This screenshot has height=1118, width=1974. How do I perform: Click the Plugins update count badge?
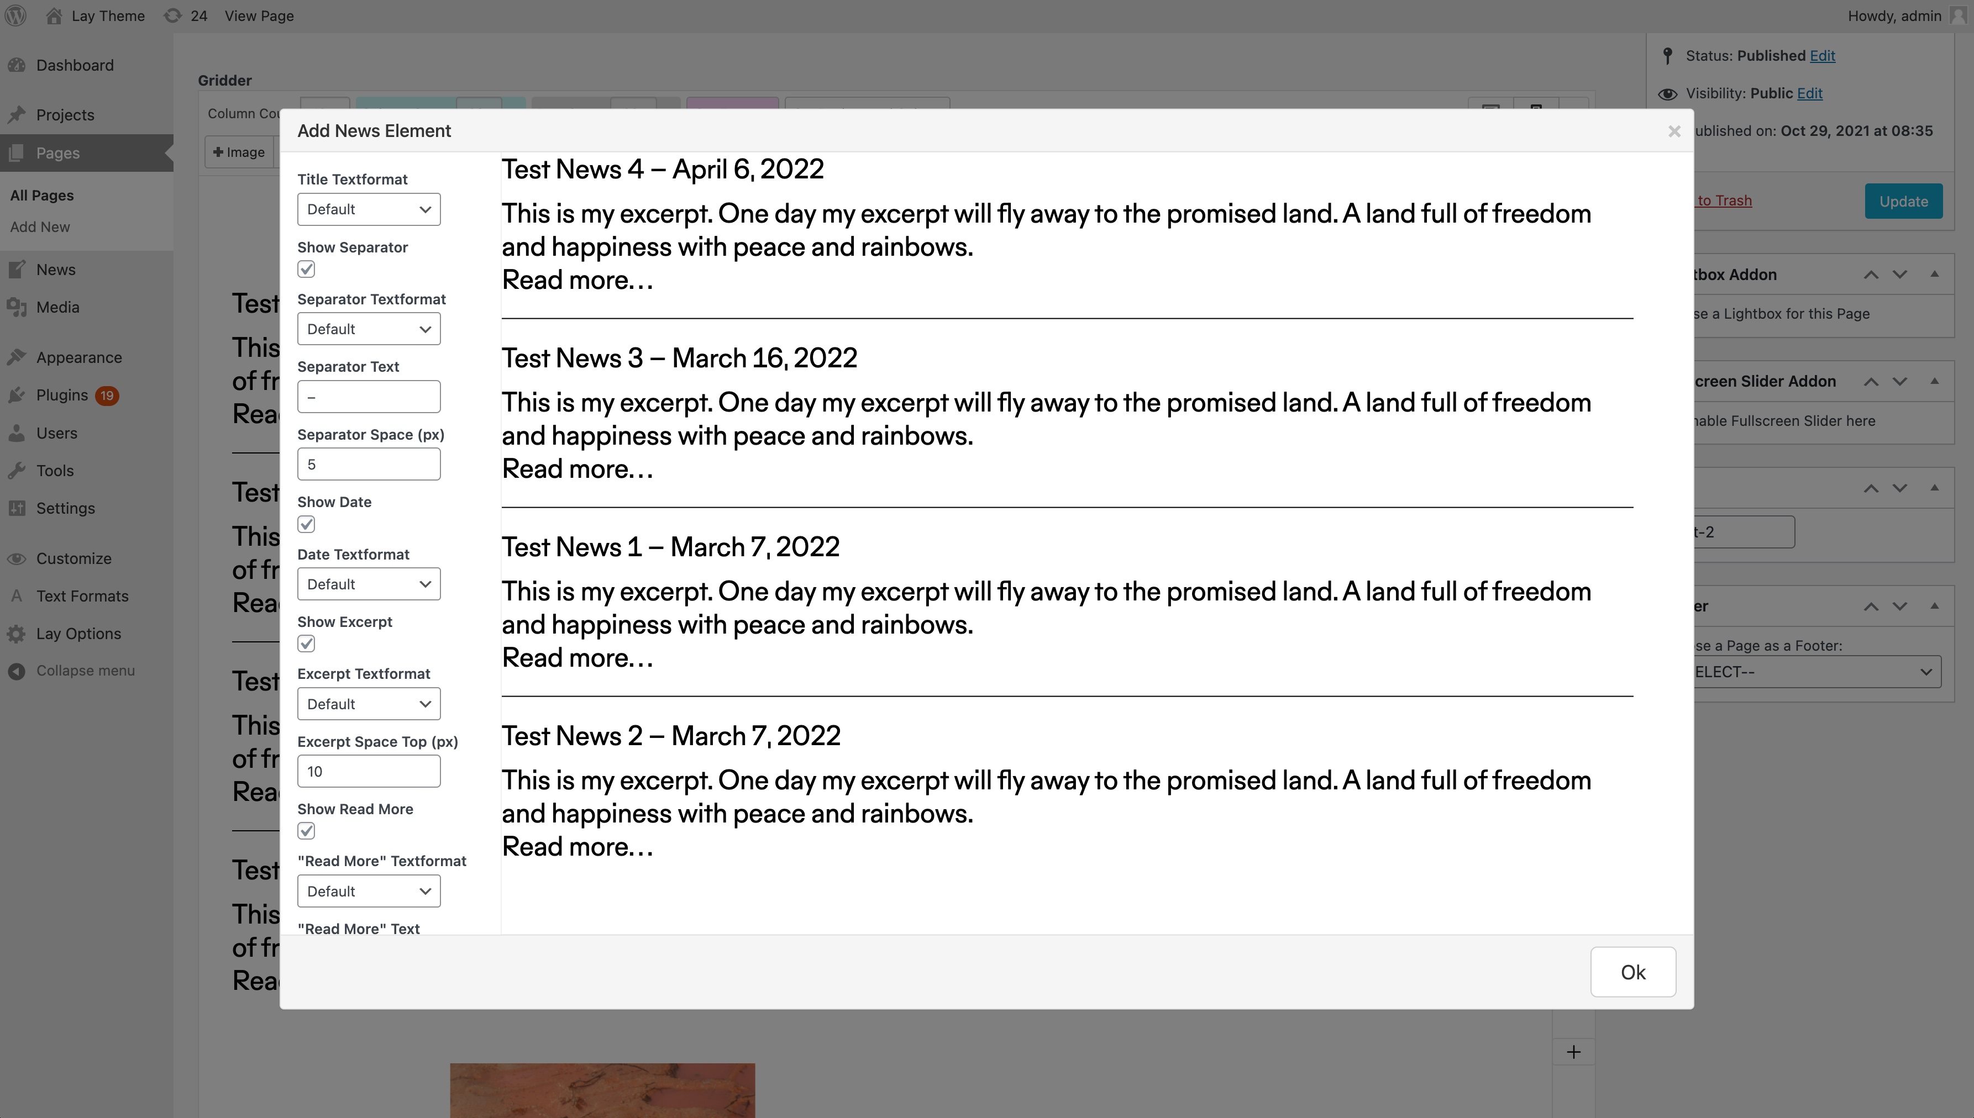(107, 395)
